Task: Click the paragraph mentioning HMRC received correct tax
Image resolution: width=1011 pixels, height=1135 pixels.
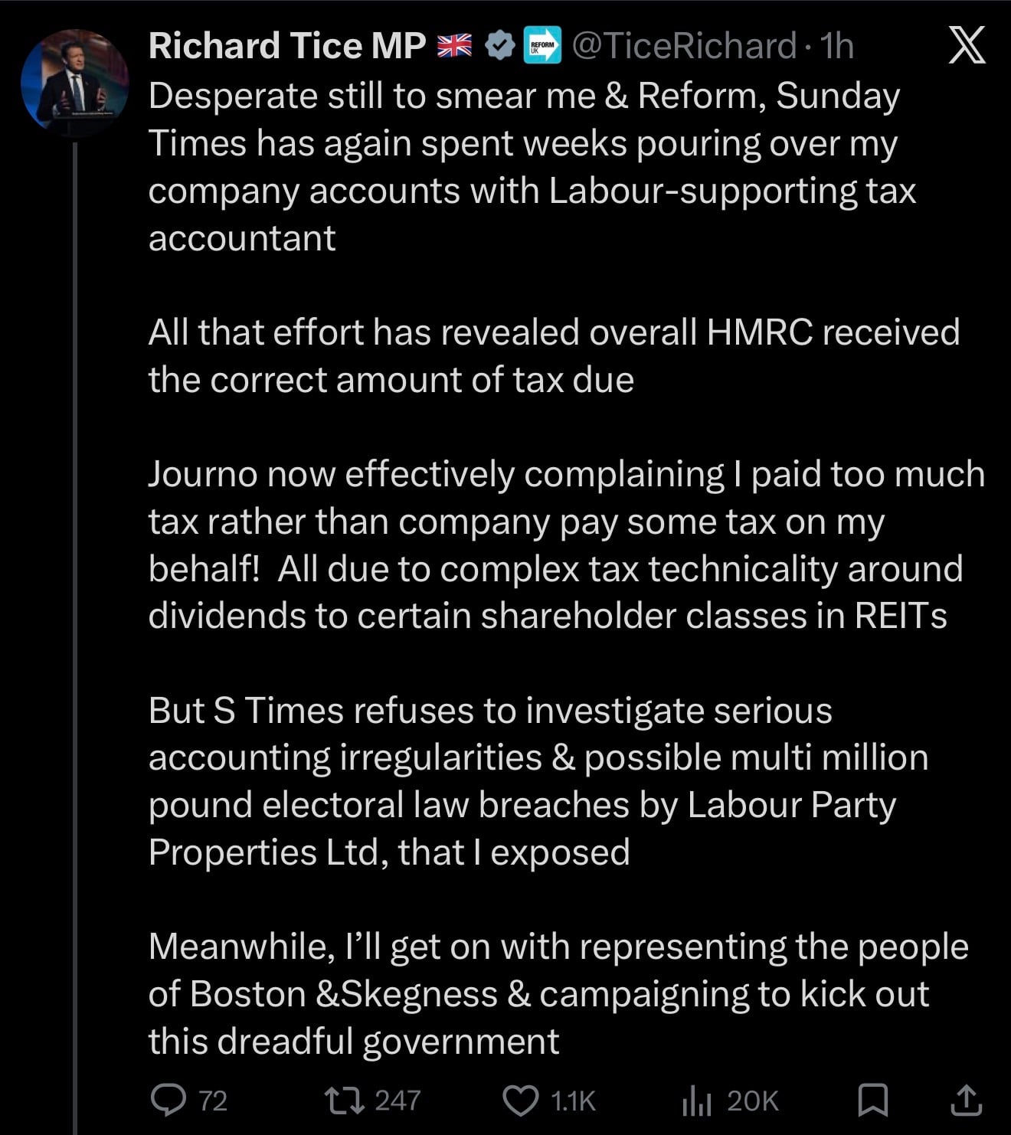Action: point(553,356)
